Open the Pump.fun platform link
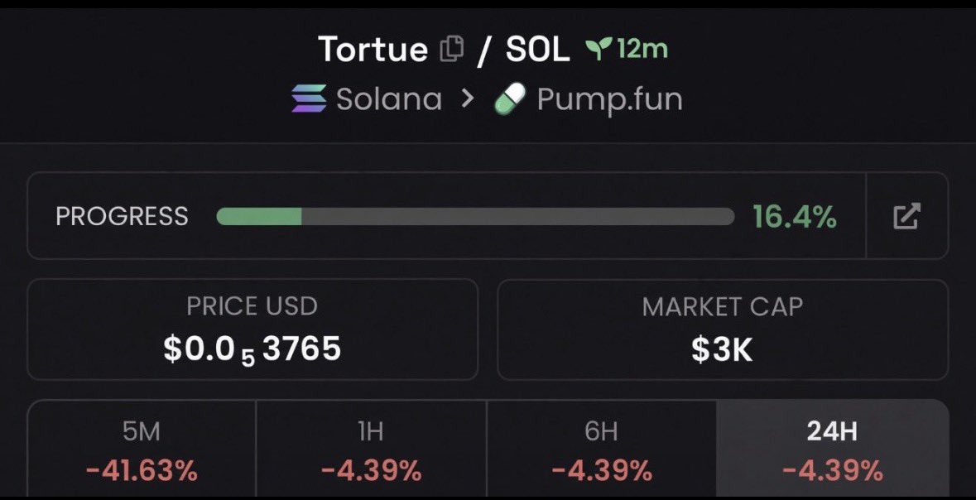976x500 pixels. 609,99
